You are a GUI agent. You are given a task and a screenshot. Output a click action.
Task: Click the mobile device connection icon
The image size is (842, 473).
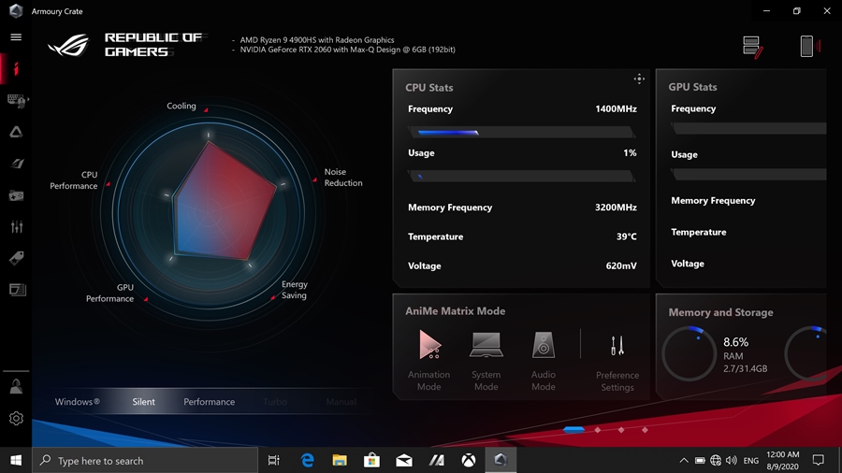(x=809, y=46)
